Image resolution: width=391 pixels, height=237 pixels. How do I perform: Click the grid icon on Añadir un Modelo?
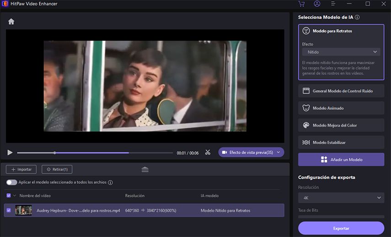pyautogui.click(x=324, y=160)
